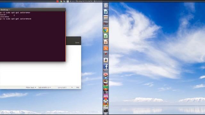This screenshot has width=205, height=115.
Task: Open the Plain Text language dropdown
Action: 31,88
